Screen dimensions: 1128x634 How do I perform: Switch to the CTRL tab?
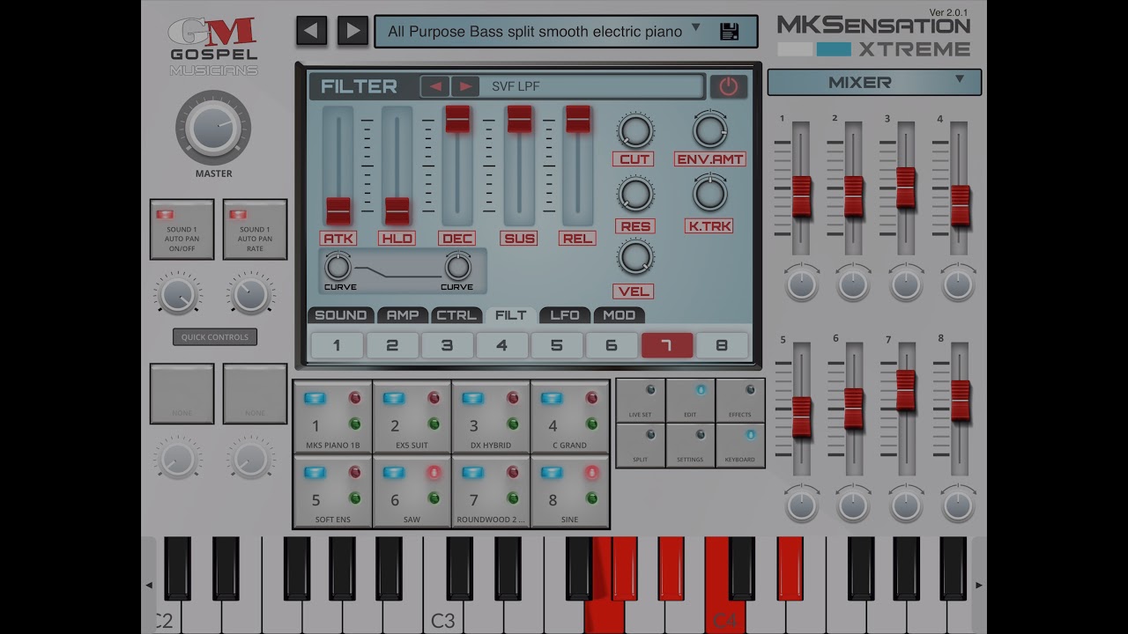click(456, 315)
